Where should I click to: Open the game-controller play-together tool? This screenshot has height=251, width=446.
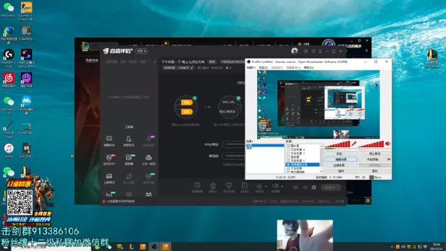coord(148,160)
